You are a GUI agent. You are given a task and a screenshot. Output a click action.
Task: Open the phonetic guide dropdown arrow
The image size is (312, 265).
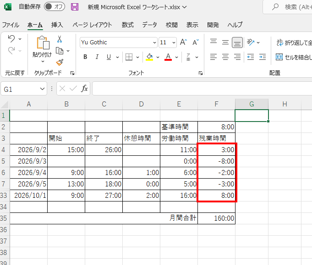point(197,58)
